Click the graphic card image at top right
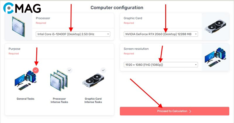Viewport: 234px width, 123px height. 215,27
